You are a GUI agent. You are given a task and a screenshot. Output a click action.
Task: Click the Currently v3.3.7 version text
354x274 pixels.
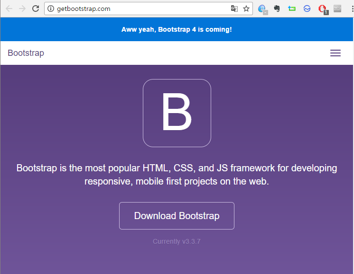click(177, 241)
